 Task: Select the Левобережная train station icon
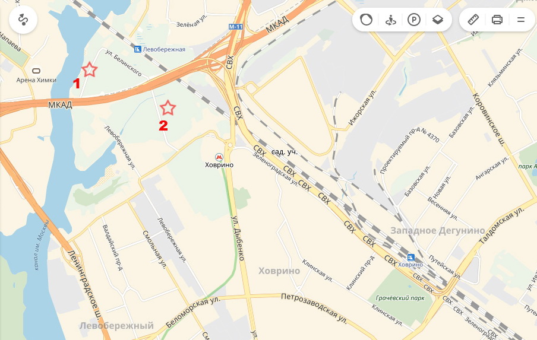(x=137, y=49)
